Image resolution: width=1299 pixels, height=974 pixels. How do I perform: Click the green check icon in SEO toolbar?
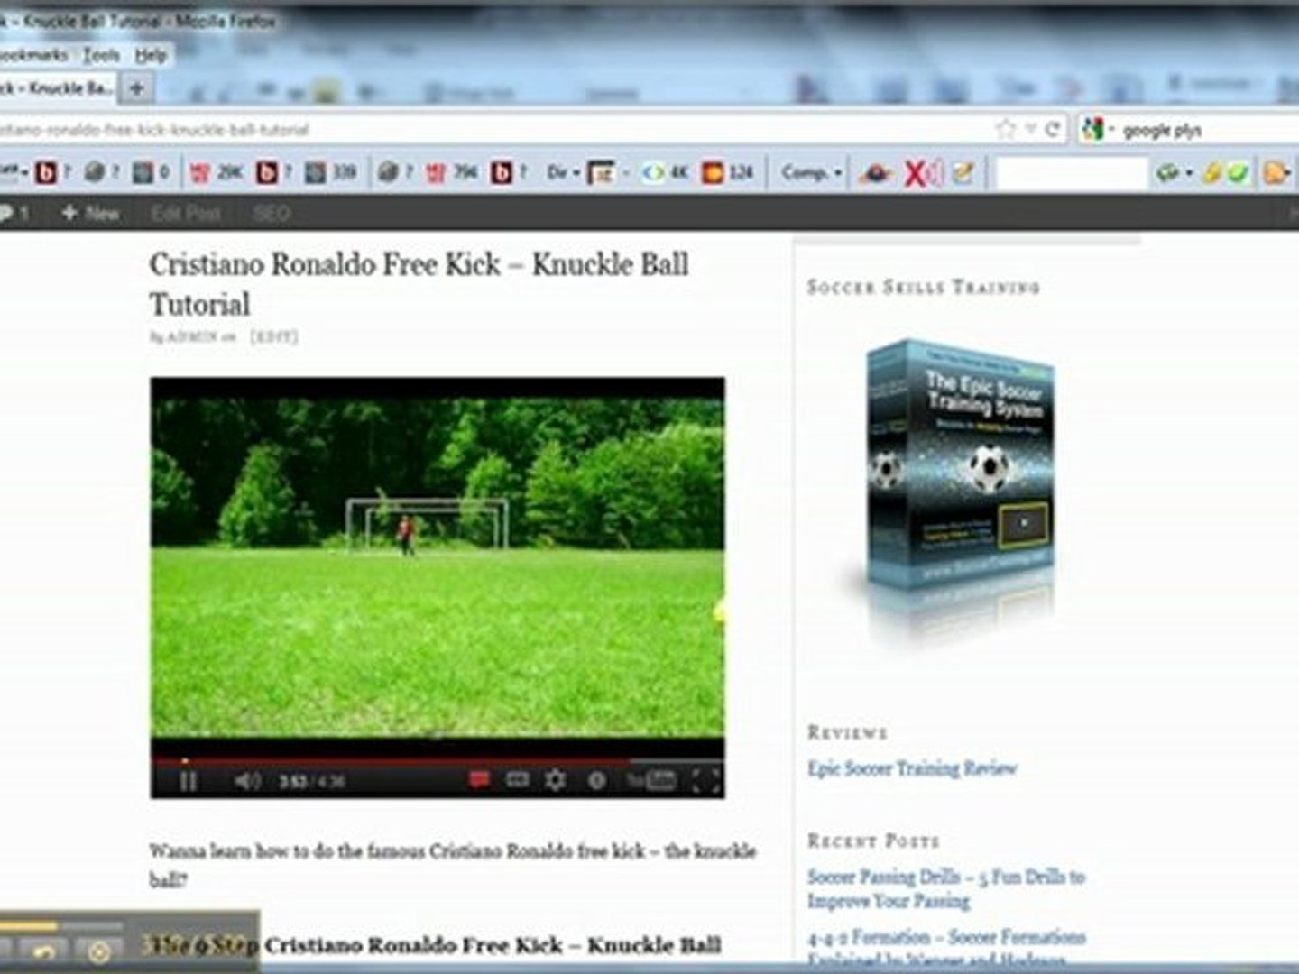click(x=1238, y=172)
